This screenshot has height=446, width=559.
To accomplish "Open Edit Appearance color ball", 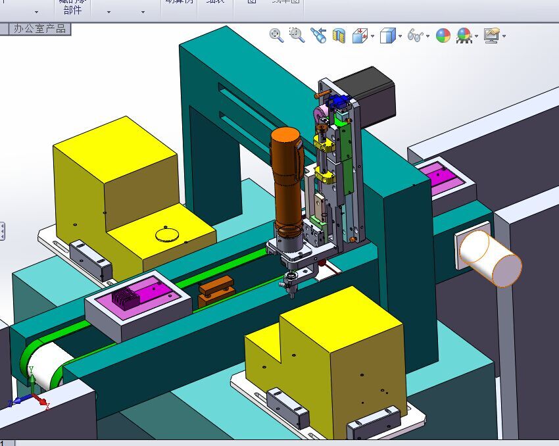I will (443, 36).
